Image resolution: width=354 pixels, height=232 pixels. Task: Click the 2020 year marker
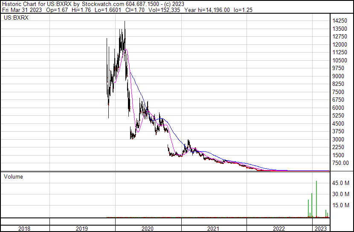148,229
